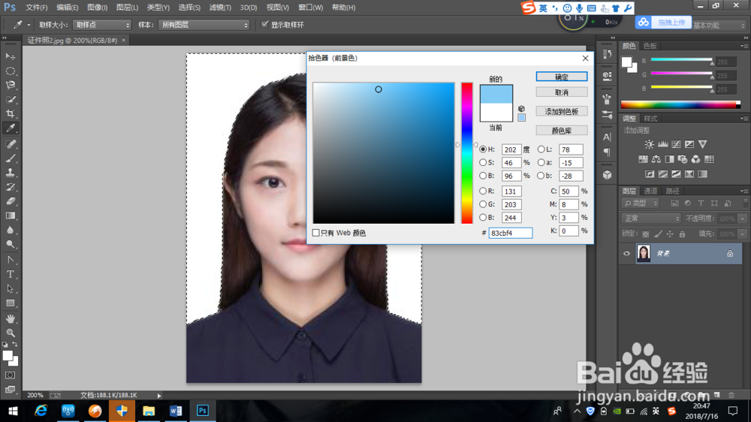Click the 添加到色板 button

click(561, 111)
